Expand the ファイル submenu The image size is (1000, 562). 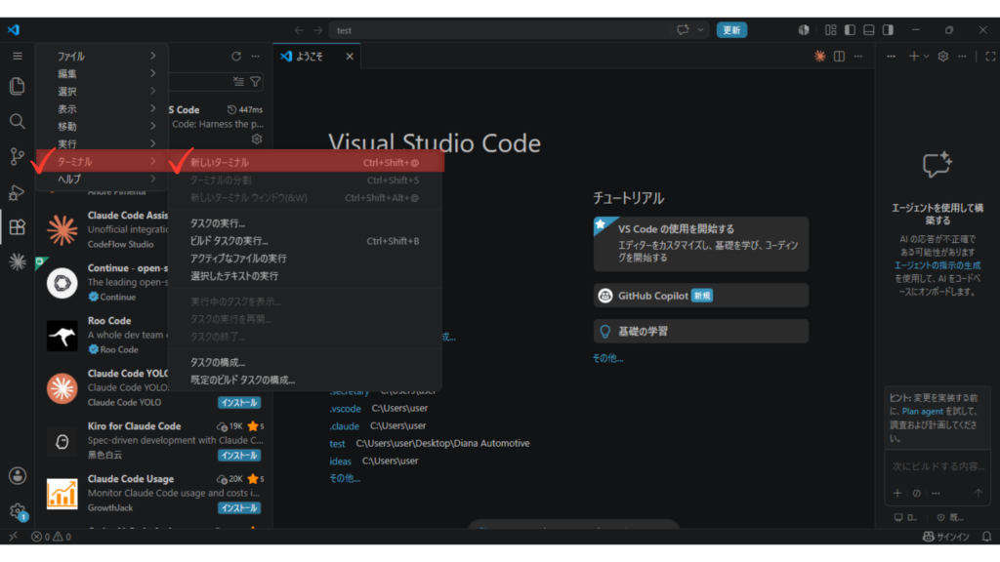(102, 56)
